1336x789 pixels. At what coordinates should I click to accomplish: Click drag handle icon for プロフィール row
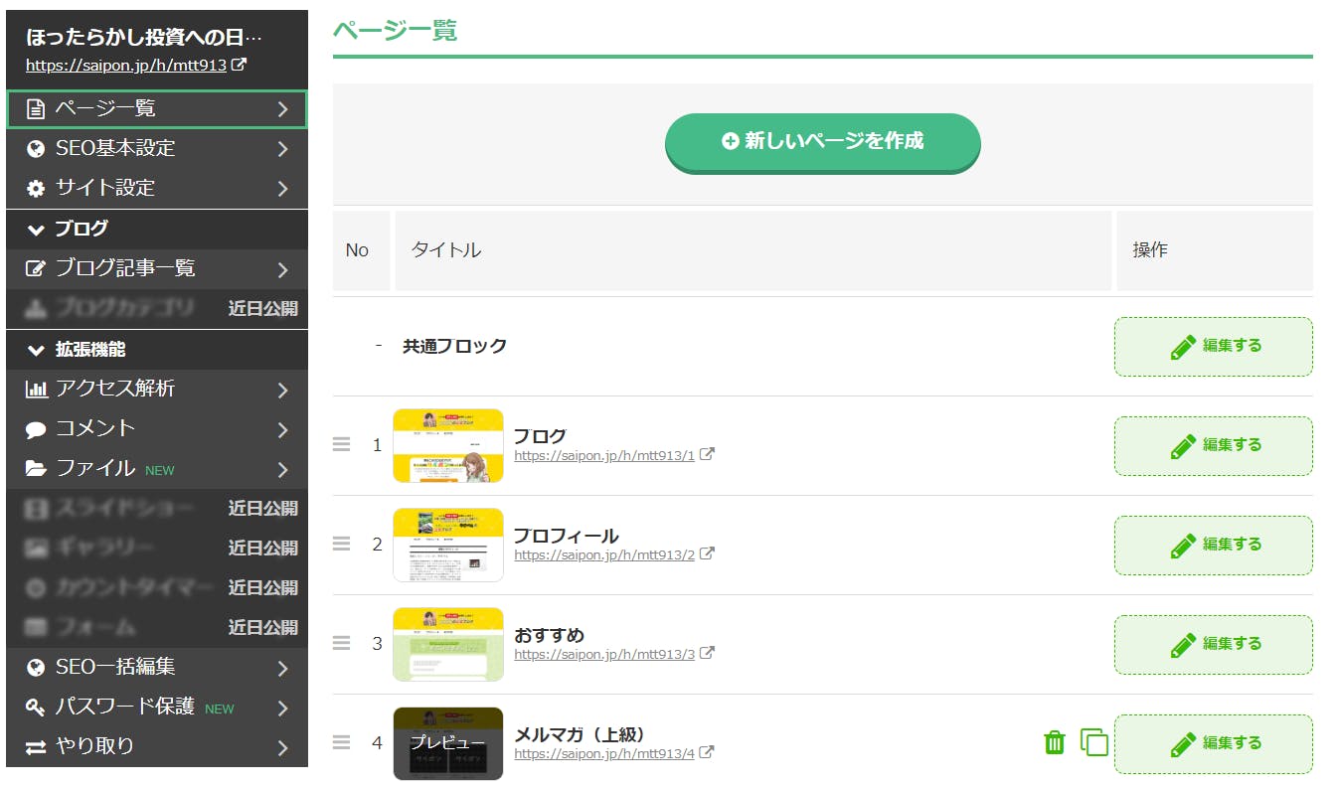point(341,544)
